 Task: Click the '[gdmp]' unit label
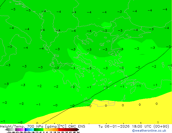tap(52, 126)
